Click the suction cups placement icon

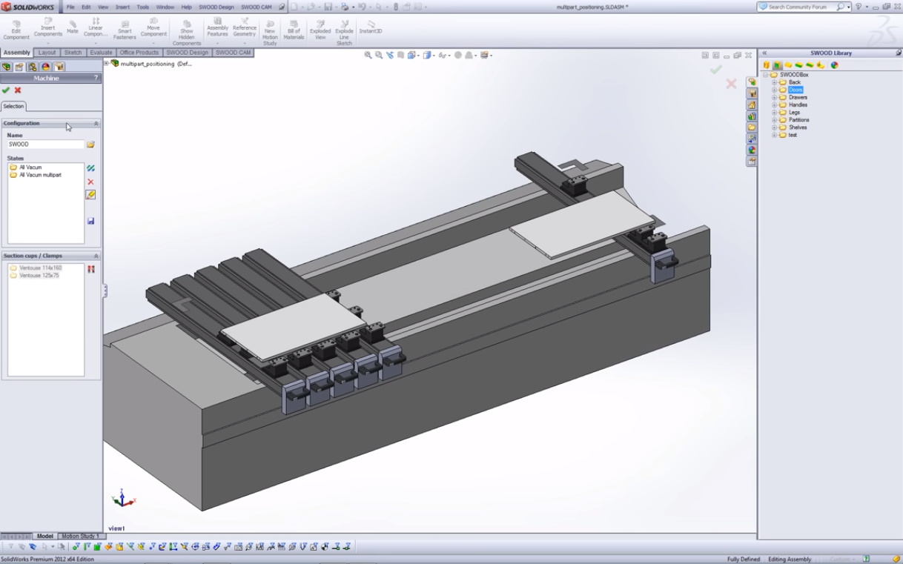click(x=90, y=268)
